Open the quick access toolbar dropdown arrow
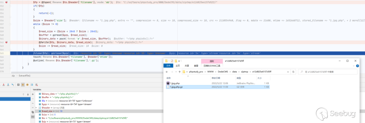365x123 pixels. point(179,61)
